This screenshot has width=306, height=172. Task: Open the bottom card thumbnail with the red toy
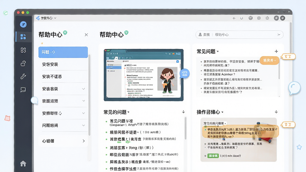[238, 140]
